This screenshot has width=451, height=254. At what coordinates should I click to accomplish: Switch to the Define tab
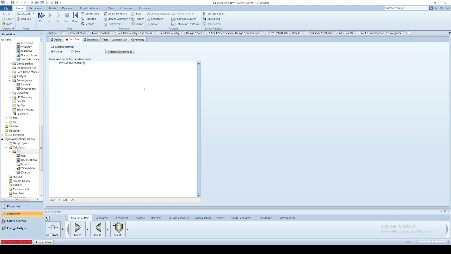click(x=56, y=40)
